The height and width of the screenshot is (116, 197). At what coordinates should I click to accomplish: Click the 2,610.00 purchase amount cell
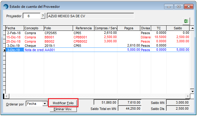click(x=106, y=33)
